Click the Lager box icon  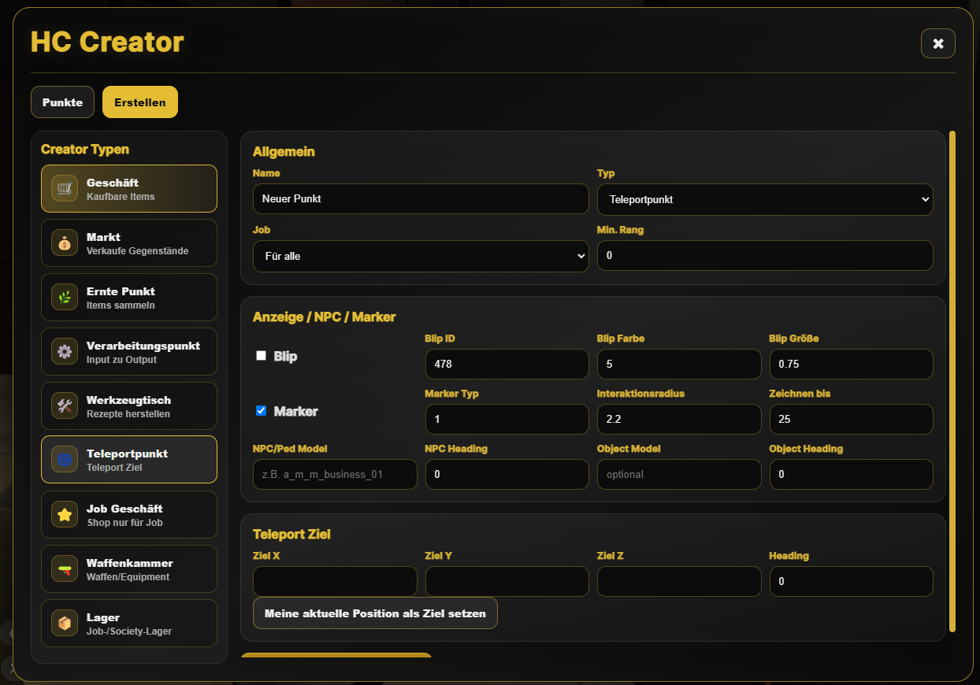65,623
